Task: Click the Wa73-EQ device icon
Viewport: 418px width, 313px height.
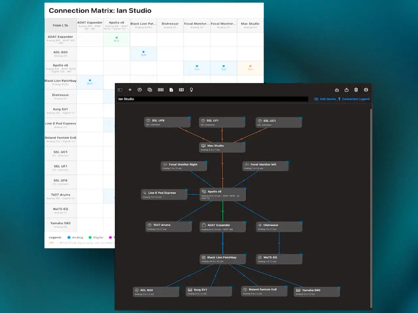Action: coord(260,257)
